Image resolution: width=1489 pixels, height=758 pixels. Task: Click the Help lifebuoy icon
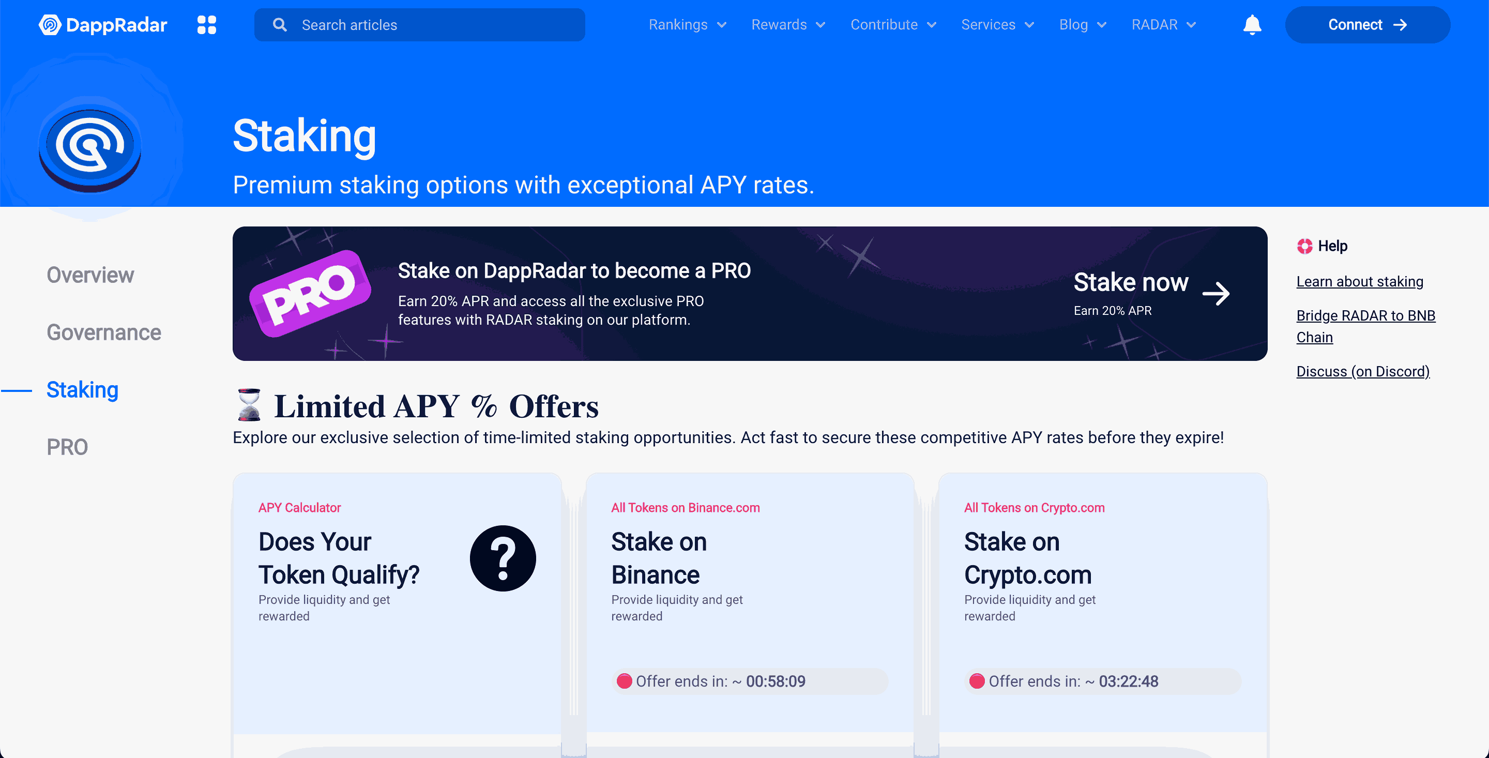(x=1304, y=246)
